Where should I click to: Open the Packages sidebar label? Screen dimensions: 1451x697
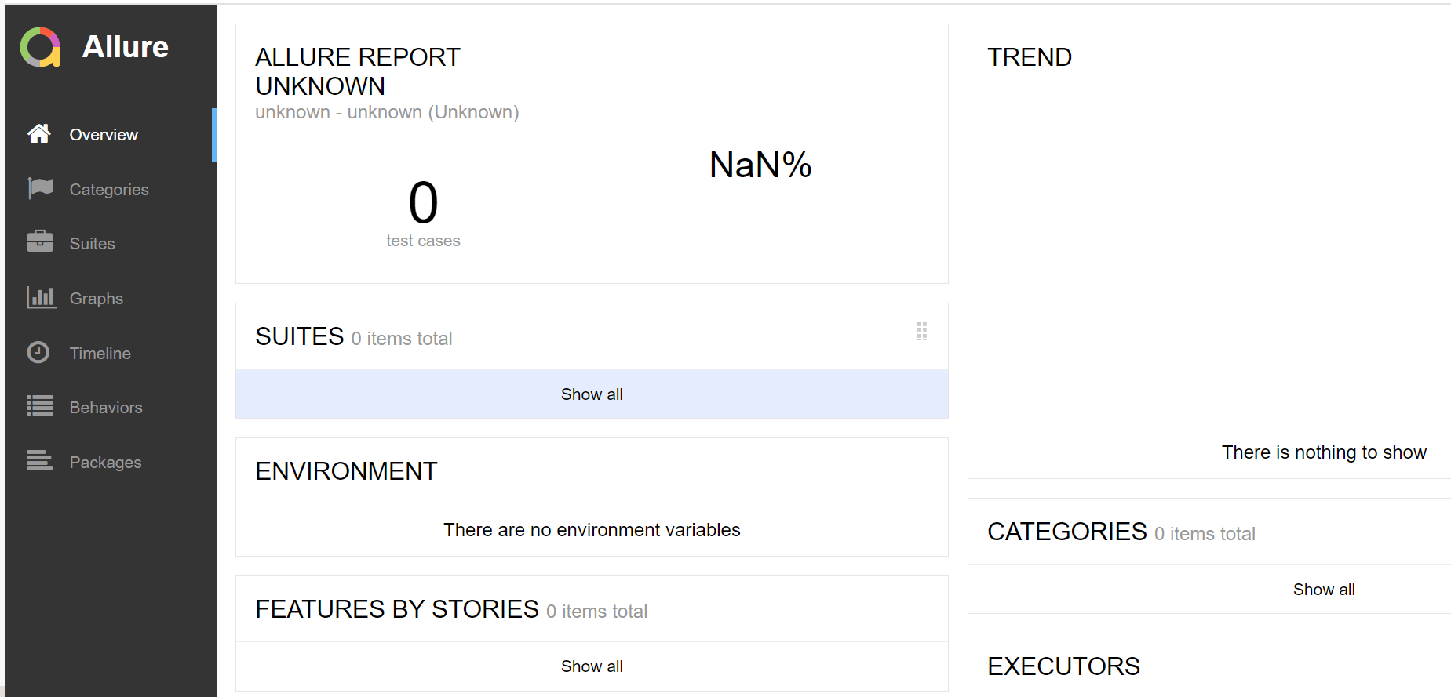(x=106, y=463)
